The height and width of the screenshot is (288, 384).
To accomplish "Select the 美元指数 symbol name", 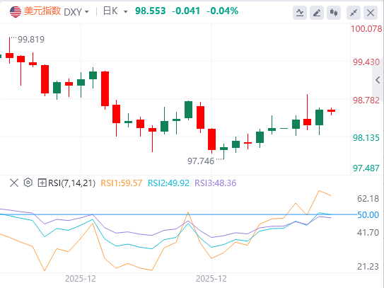I will 42,11.
